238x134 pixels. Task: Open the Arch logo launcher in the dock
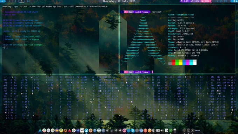click(x=40, y=131)
